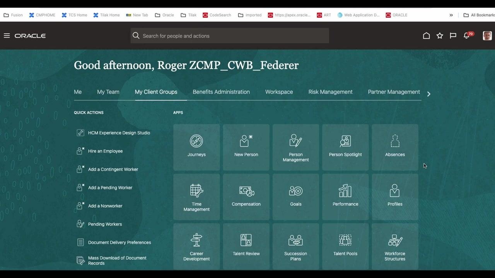Open the Web Application D... bookmark
Screen dimensions: 495x278
[358, 15]
